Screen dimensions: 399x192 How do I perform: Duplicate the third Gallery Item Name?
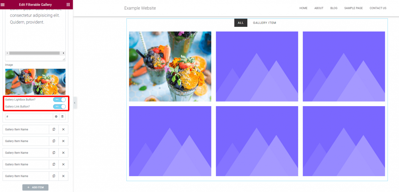tap(54, 153)
